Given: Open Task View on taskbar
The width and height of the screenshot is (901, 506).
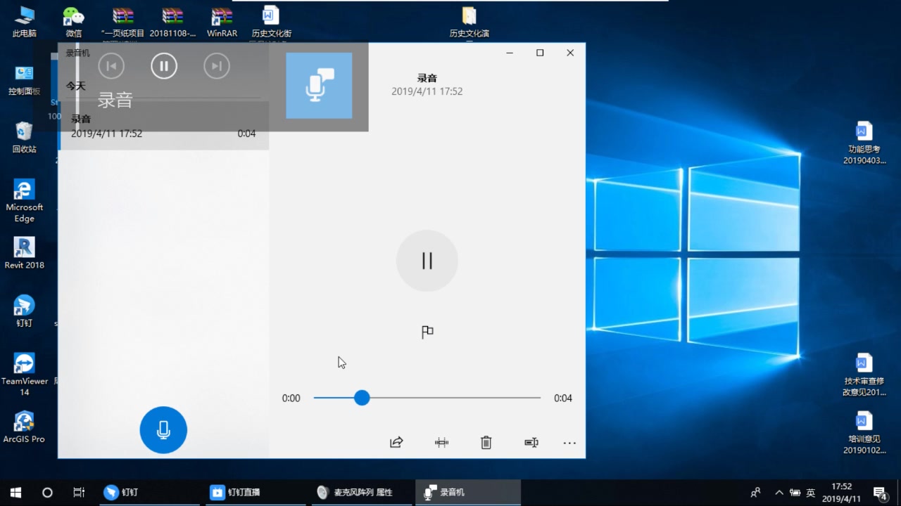Looking at the screenshot, I should pos(79,493).
